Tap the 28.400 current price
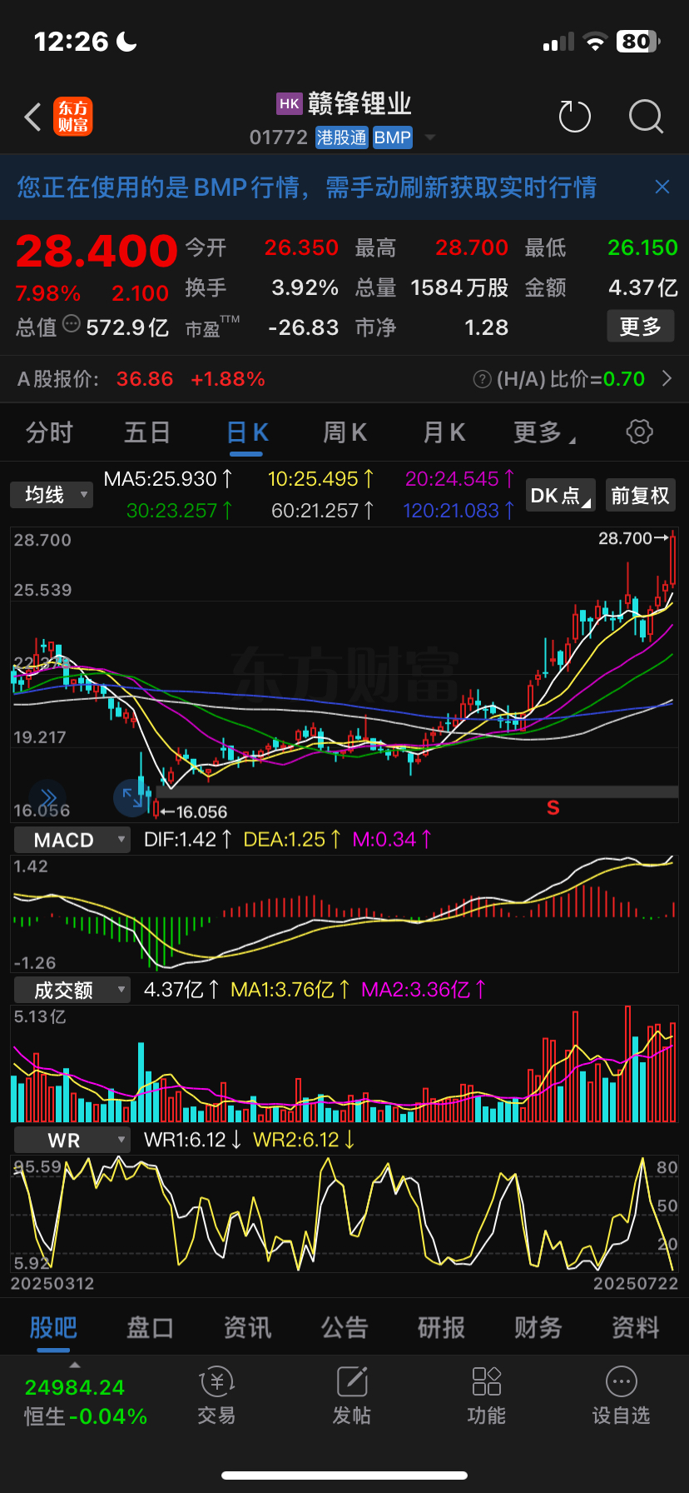 click(x=97, y=251)
